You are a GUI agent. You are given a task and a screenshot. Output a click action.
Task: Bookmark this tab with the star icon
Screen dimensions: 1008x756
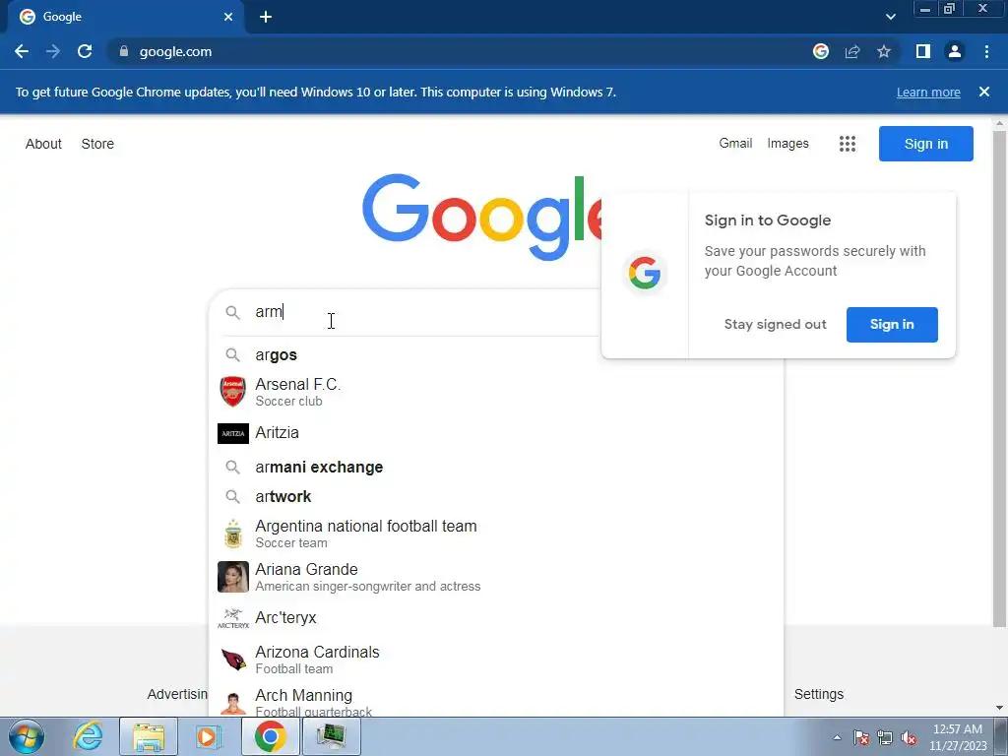pos(884,51)
